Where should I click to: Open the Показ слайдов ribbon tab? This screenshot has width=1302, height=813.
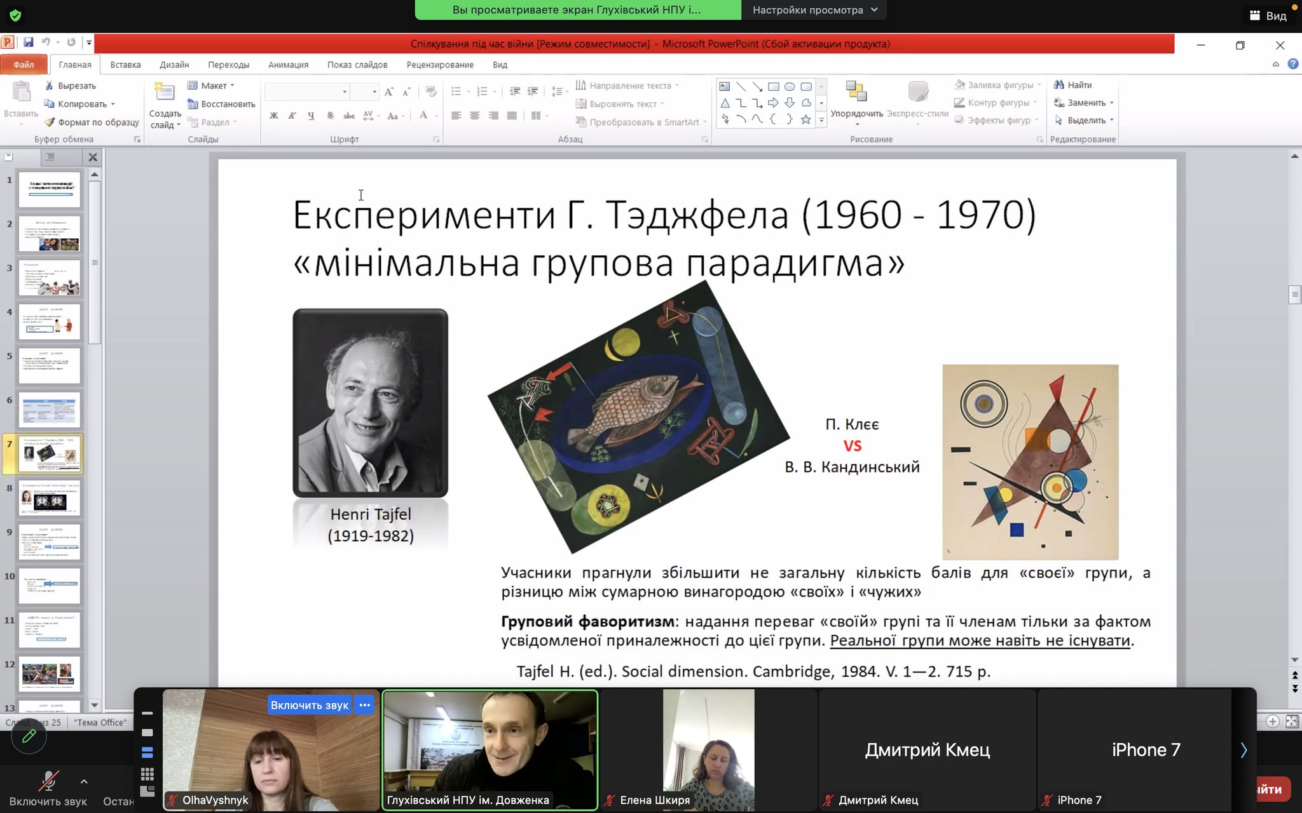(x=357, y=65)
